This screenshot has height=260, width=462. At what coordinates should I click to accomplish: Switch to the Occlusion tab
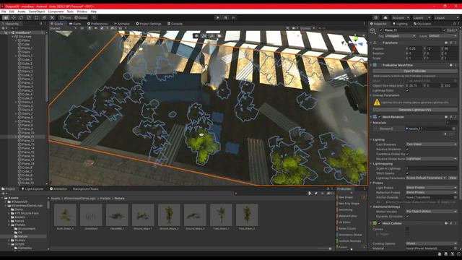click(422, 24)
